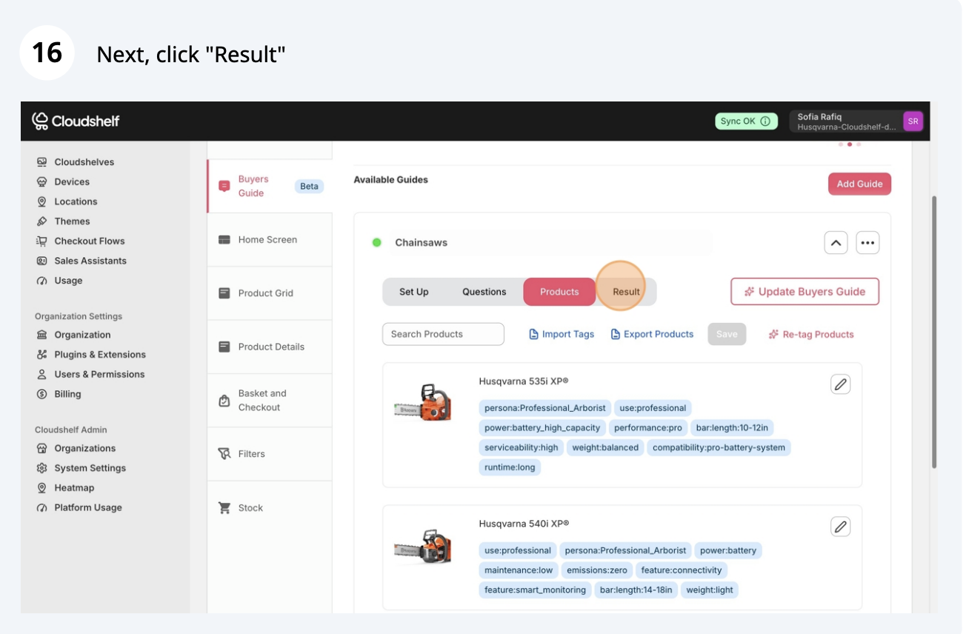
Task: Click Re-tag Products
Action: [811, 334]
